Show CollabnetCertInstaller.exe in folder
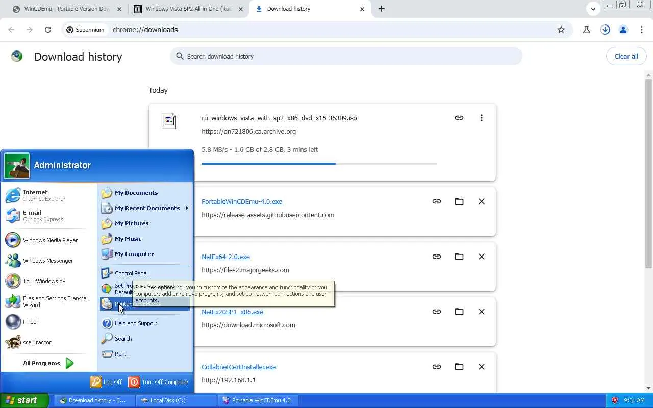653x408 pixels. click(459, 367)
